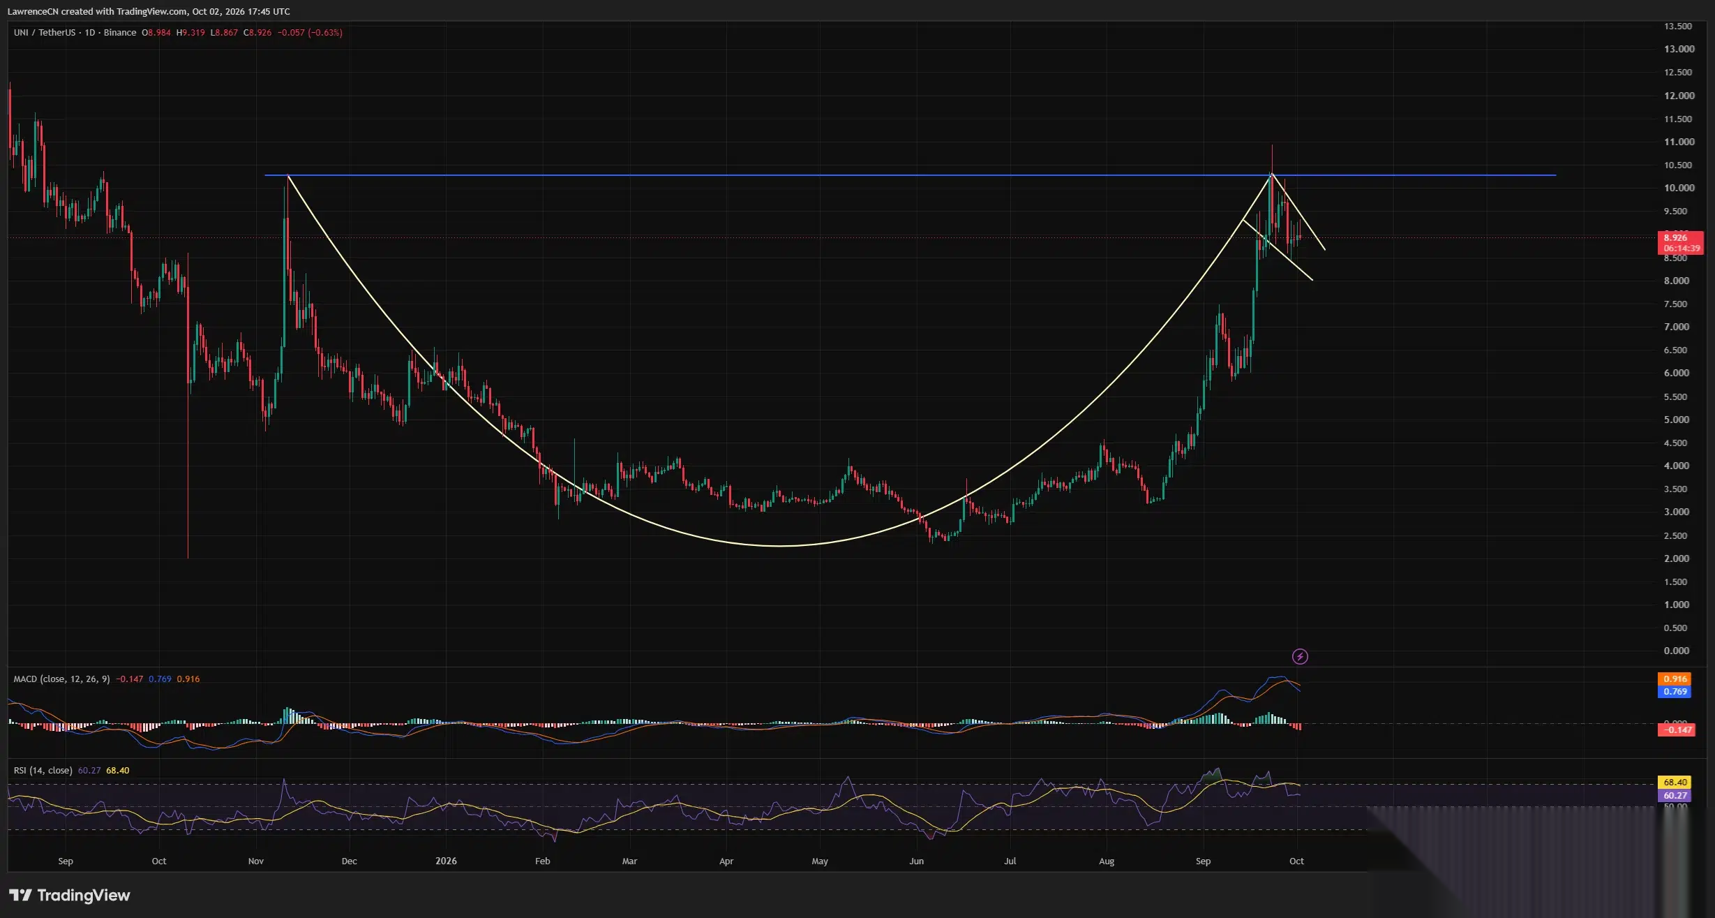This screenshot has height=918, width=1715.
Task: Click the blue MACD value tag 0.769
Action: click(x=1675, y=691)
